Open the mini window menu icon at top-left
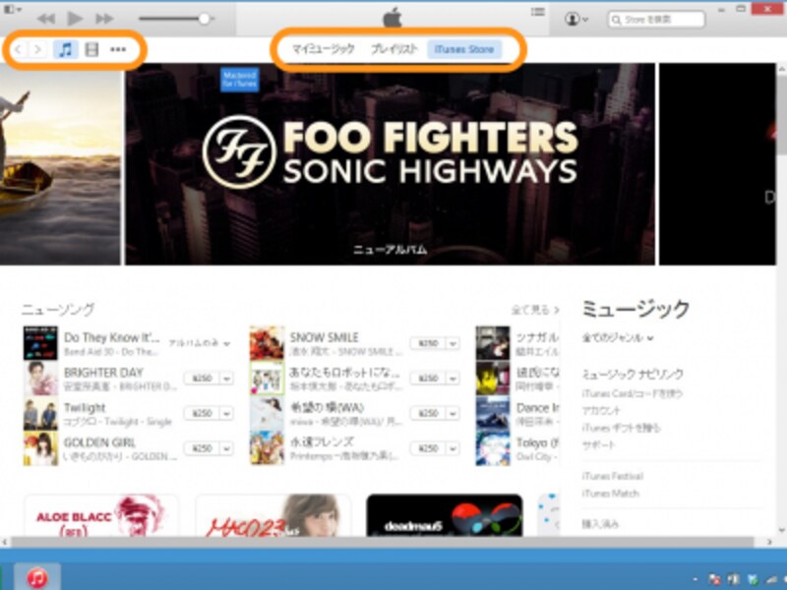 point(12,9)
